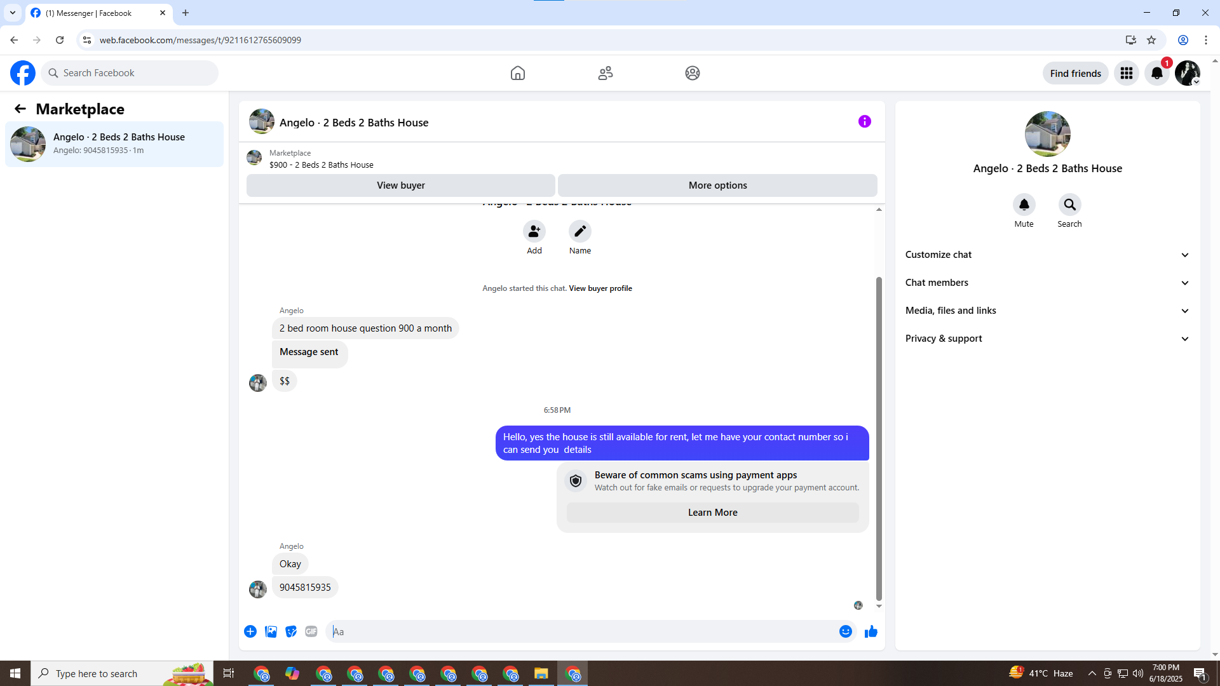
Task: Choose a GIF
Action: pyautogui.click(x=311, y=631)
